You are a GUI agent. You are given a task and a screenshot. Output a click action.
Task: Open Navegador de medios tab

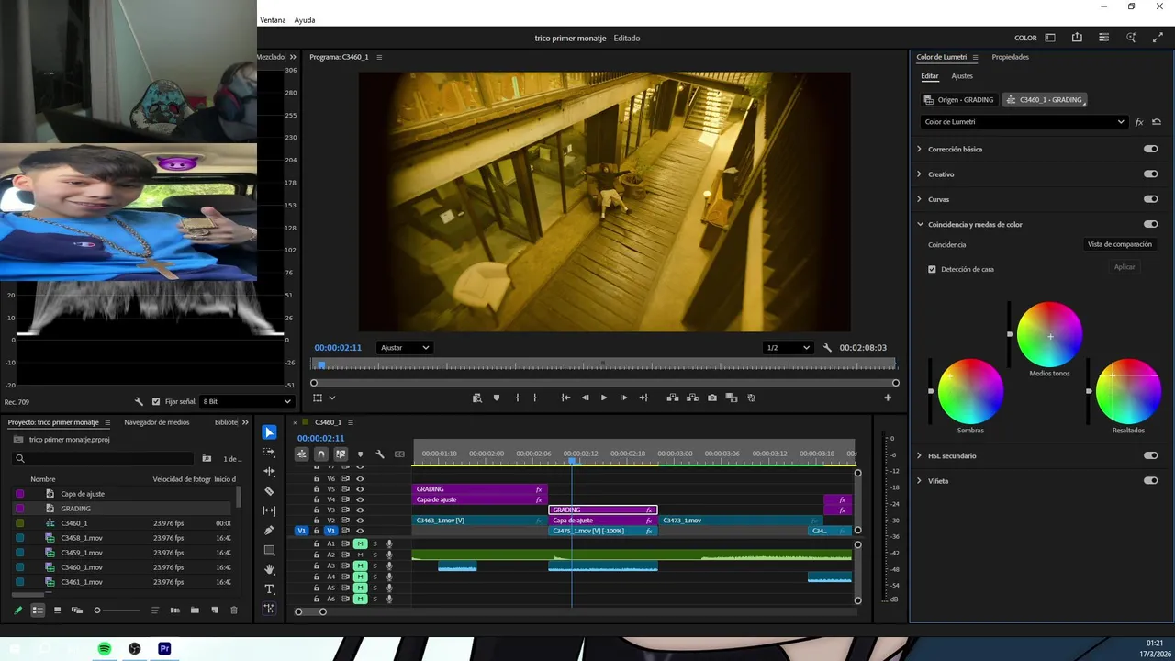(157, 422)
